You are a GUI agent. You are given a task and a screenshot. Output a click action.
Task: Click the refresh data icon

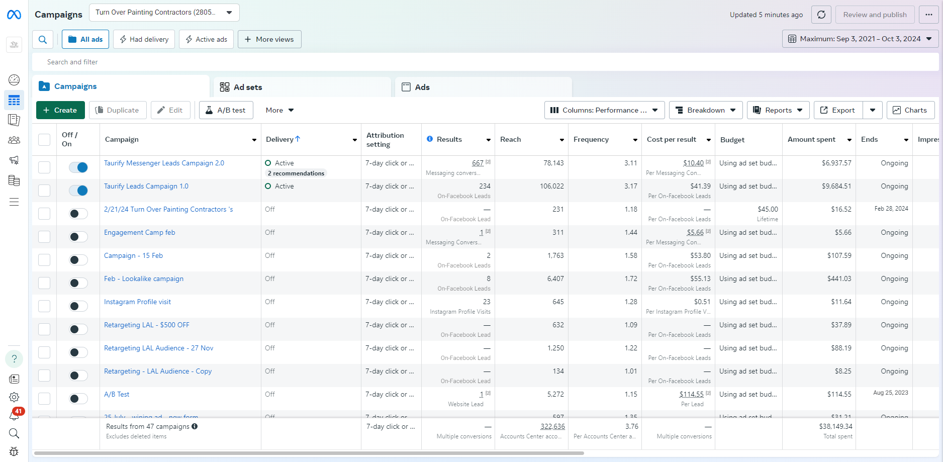pos(821,15)
